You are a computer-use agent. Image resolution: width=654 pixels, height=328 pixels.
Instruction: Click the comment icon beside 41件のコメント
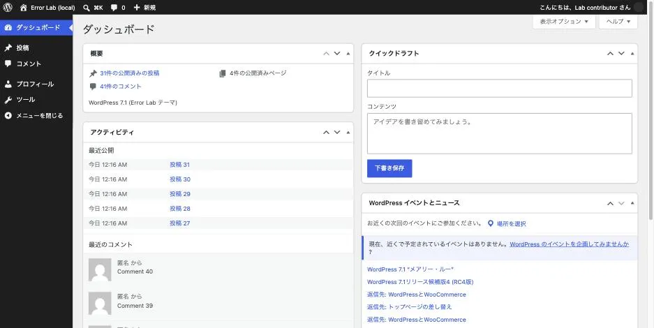click(x=93, y=87)
